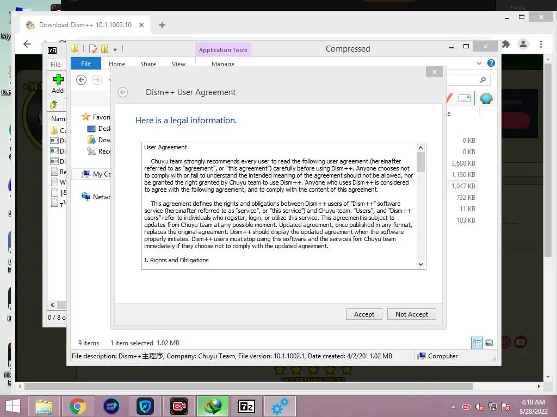Viewport: 557px width, 417px height.
Task: Click the agreement dialog back arrow
Action: (x=122, y=92)
